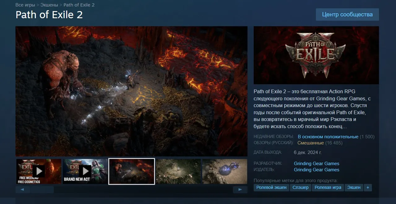Select the fourth thumbnail with brown terrain

[178, 171]
